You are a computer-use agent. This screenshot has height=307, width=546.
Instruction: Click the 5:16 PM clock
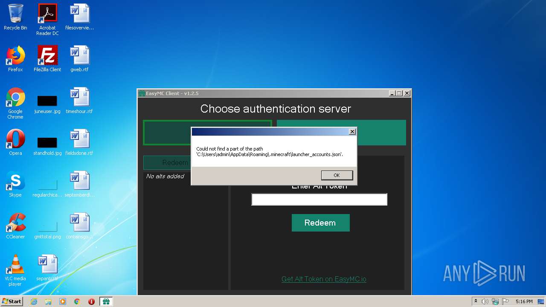(524, 301)
